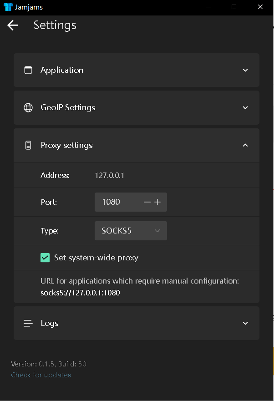
Task: Expand the Application section chevron
Action: [x=245, y=70]
